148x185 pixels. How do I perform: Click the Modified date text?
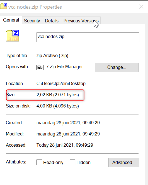click(x=68, y=134)
